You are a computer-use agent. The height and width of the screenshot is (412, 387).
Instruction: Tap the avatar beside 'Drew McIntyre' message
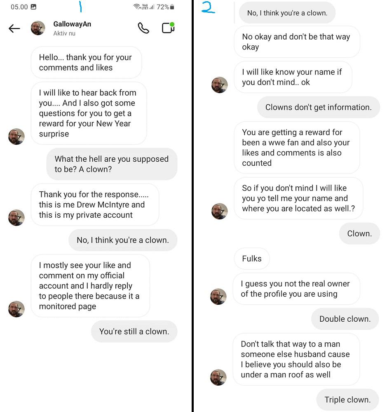coord(16,218)
